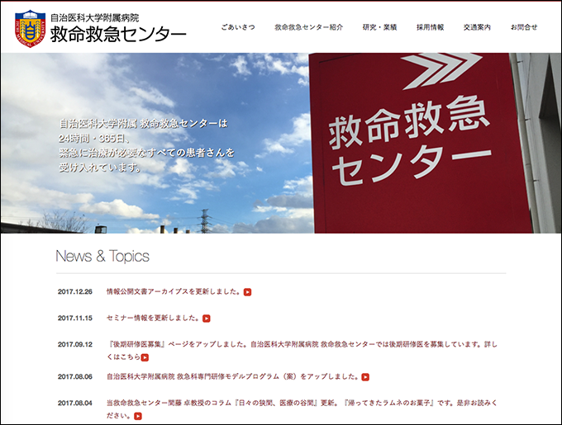Image resolution: width=562 pixels, height=425 pixels.
Task: Click the 2017.11.15 news date
Action: (x=75, y=318)
